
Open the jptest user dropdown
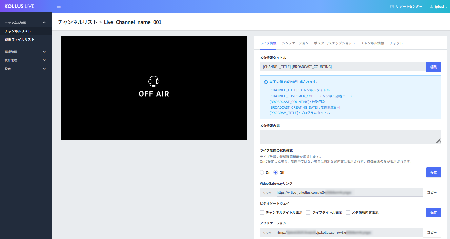(x=438, y=7)
